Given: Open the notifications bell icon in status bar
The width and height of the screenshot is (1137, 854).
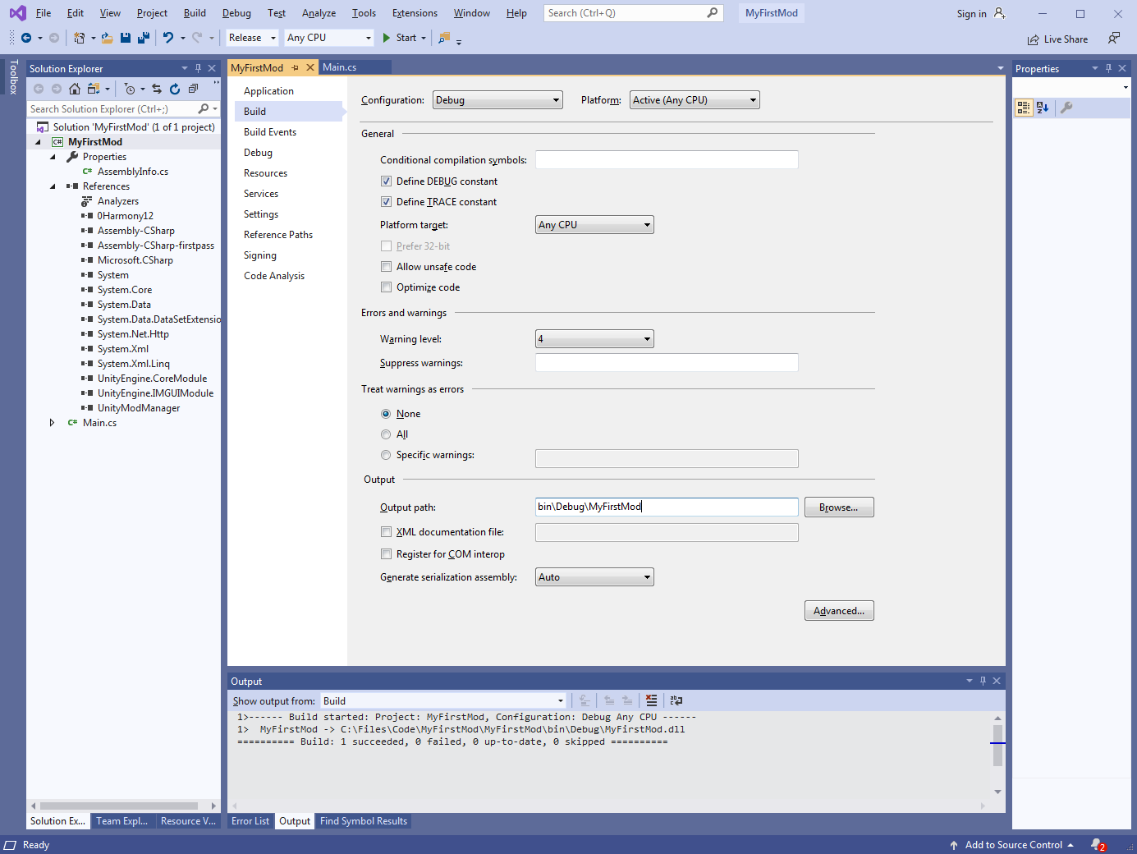Looking at the screenshot, I should pos(1098,845).
